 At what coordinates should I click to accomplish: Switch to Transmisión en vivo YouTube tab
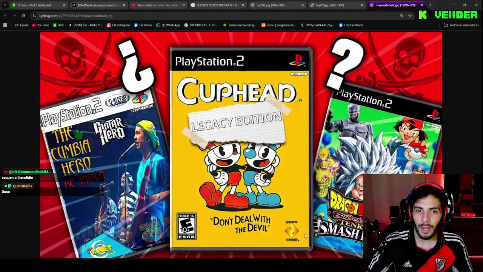click(158, 5)
